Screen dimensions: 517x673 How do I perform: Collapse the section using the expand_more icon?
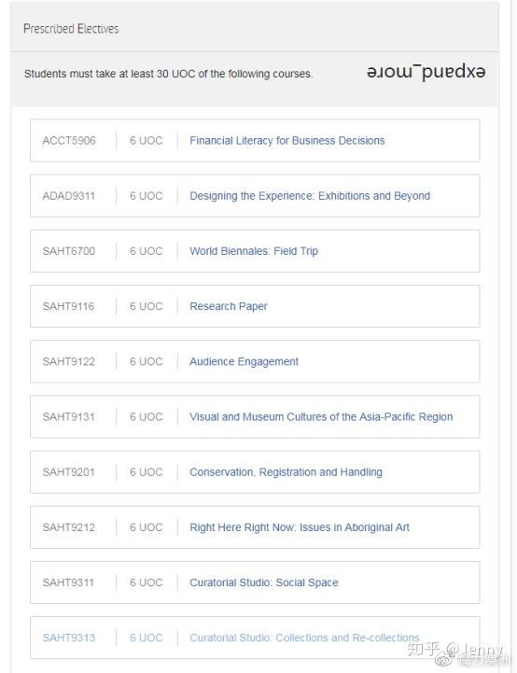pyautogui.click(x=426, y=73)
